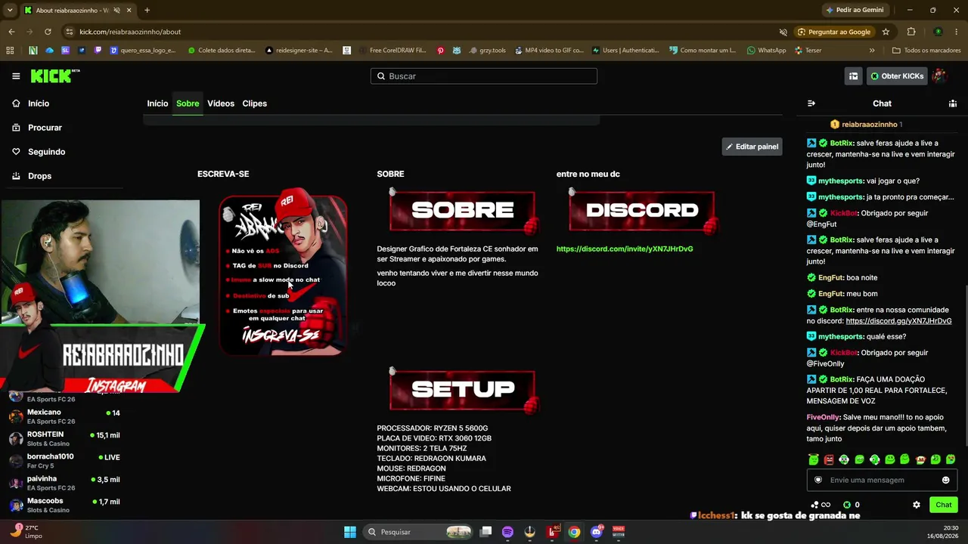
Task: Switch to the Início channel tab
Action: pyautogui.click(x=157, y=104)
